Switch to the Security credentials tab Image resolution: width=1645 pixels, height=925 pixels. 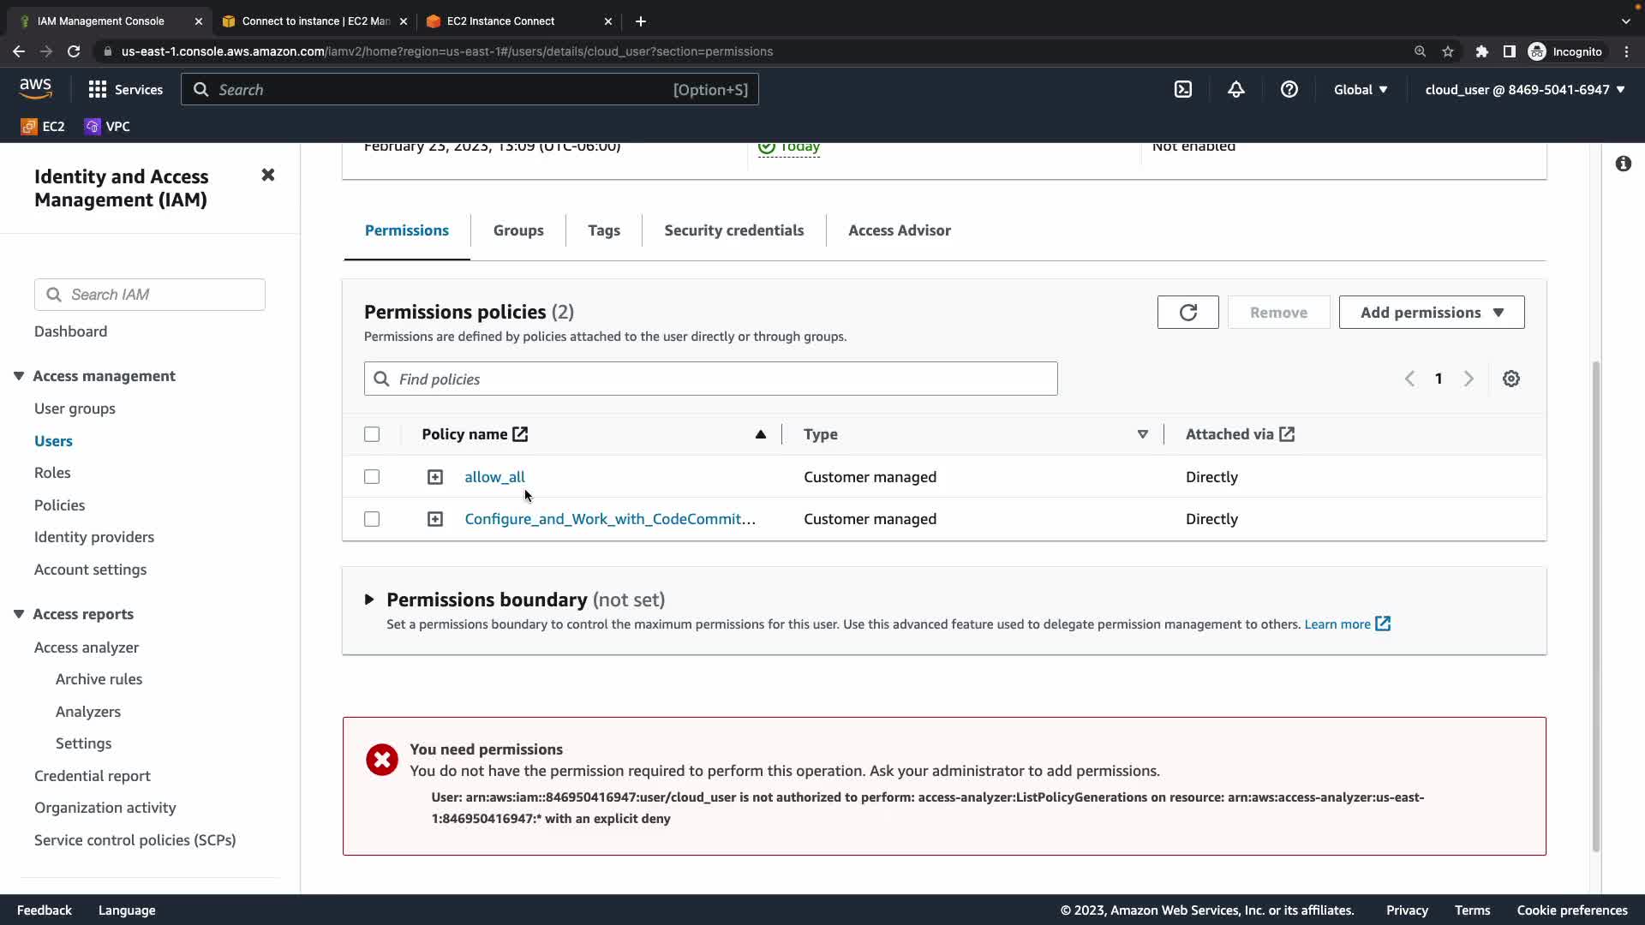[733, 230]
